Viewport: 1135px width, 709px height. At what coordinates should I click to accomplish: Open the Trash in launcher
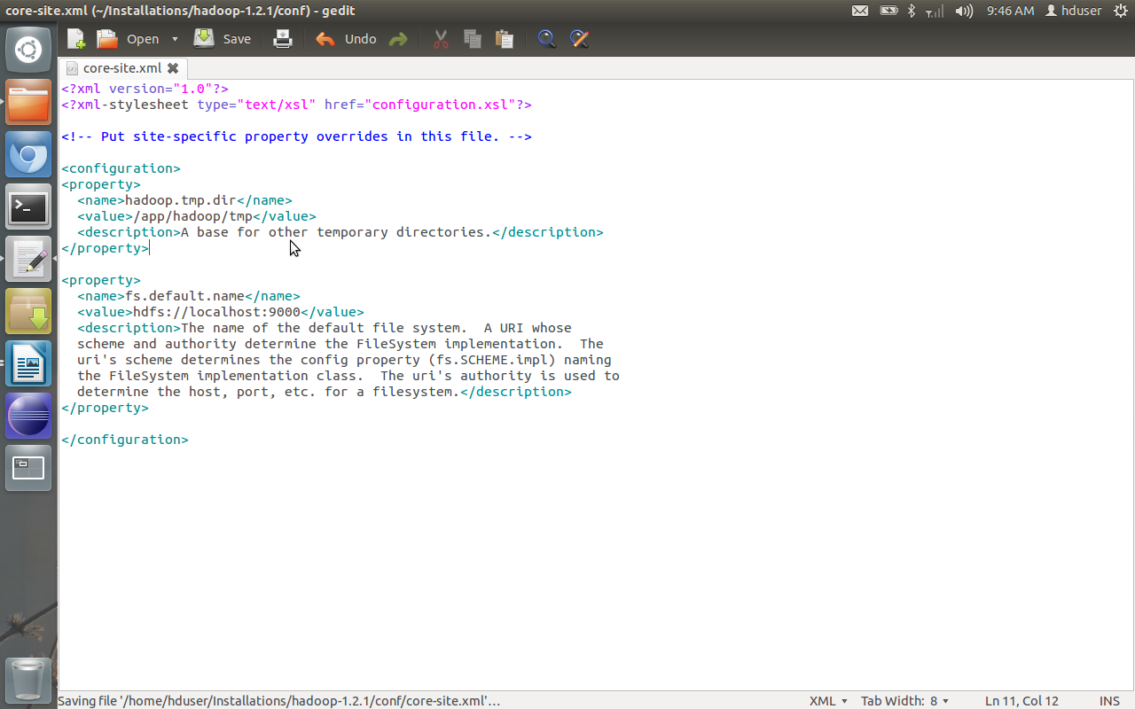tap(28, 681)
